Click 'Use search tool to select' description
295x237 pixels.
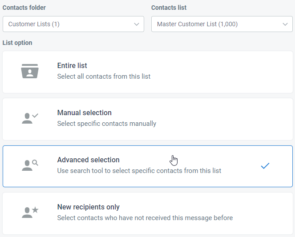tap(139, 171)
